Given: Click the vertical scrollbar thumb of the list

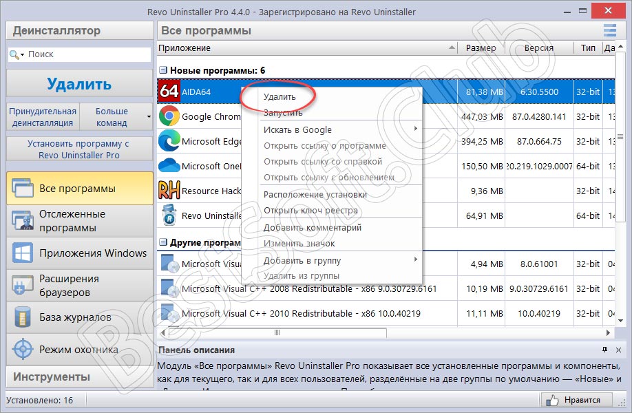Looking at the screenshot, I should point(620,137).
